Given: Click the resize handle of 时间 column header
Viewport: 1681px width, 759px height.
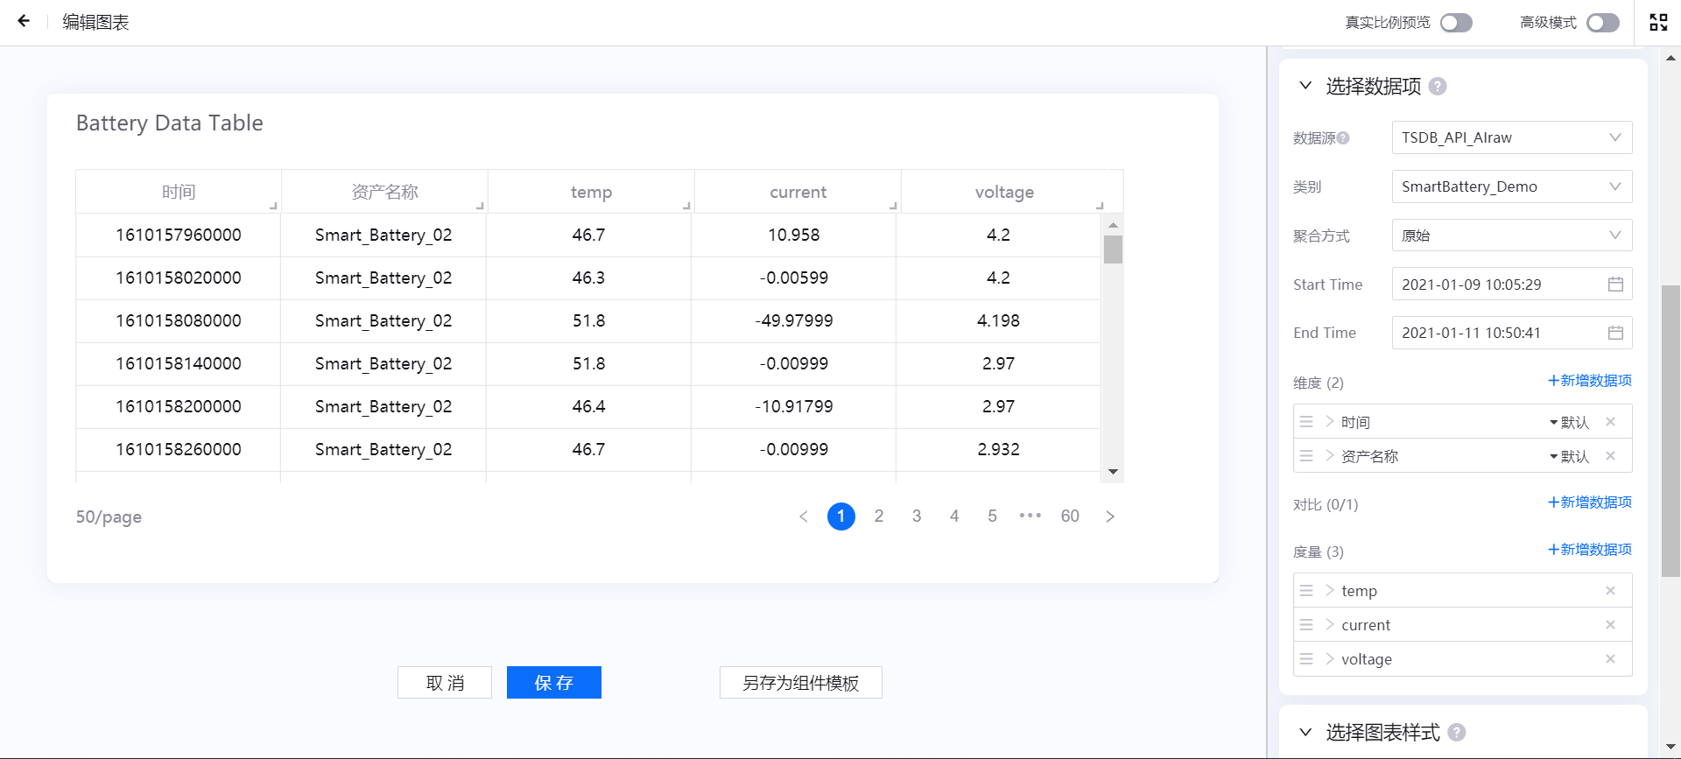Looking at the screenshot, I should pos(273,206).
